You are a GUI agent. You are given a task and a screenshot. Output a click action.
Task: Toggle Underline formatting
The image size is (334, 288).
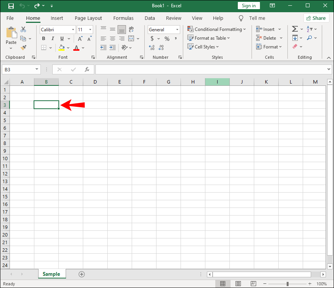click(62, 39)
